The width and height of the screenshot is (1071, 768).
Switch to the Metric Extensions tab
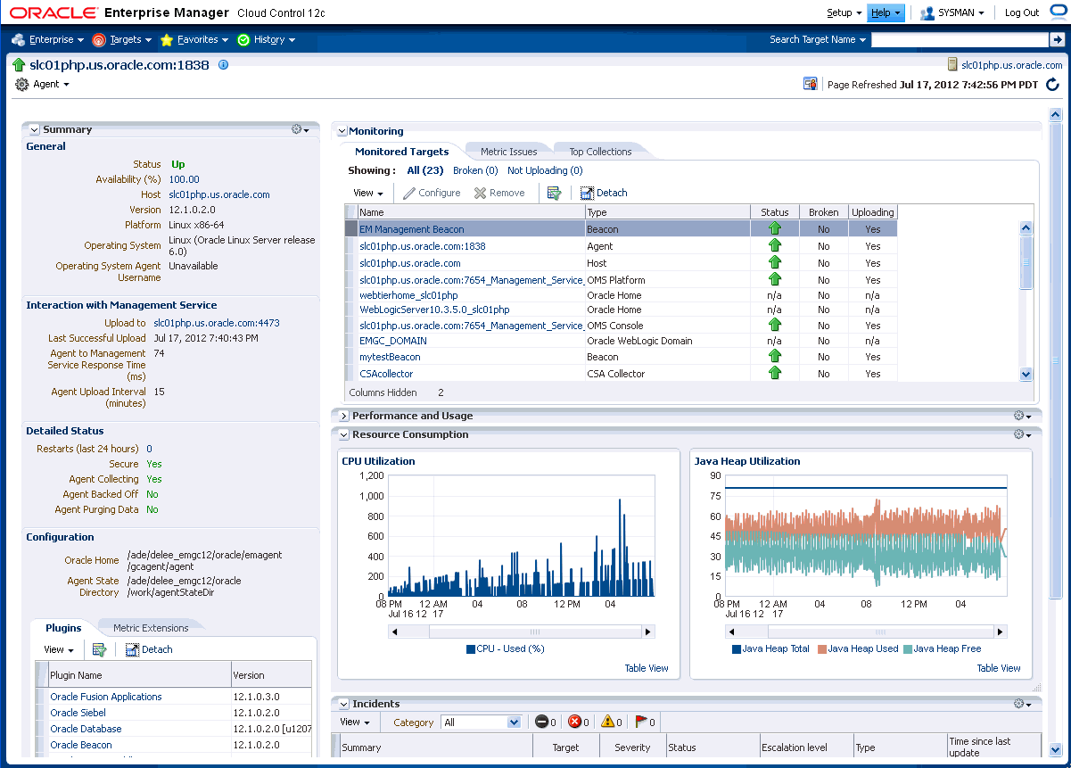(151, 628)
